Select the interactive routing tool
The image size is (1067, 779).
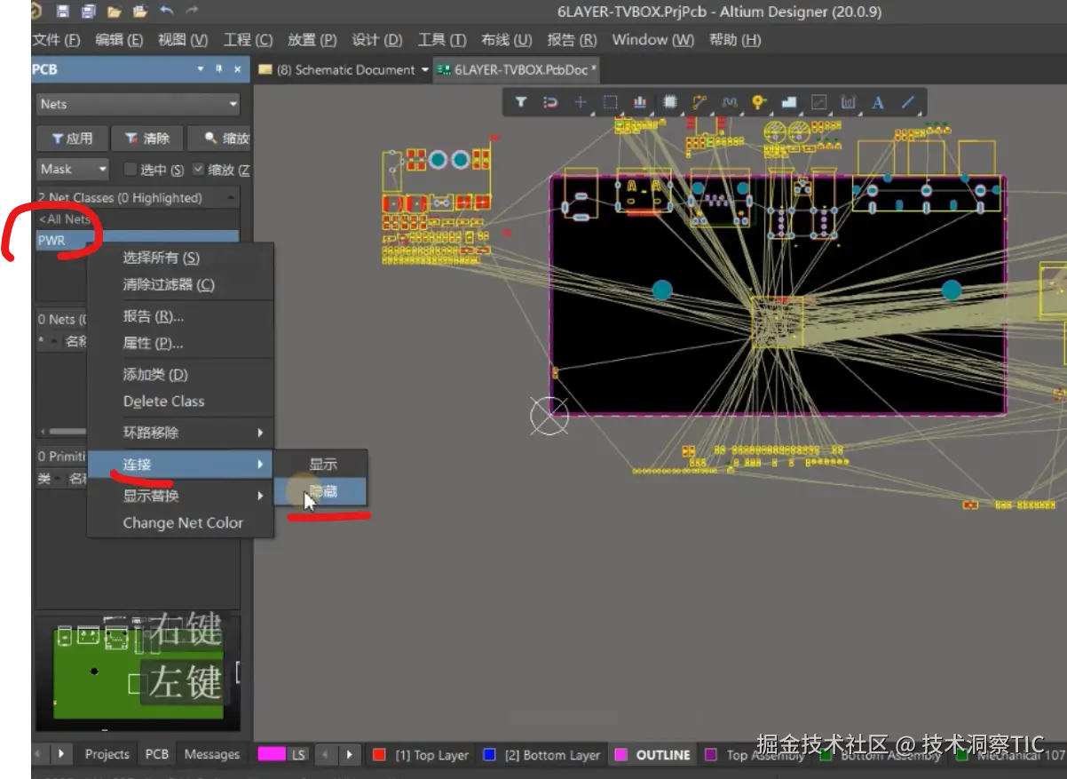point(699,102)
